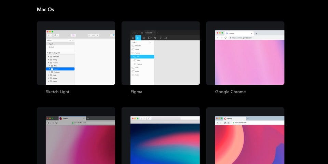Toggle the Safari sidebar button
This screenshot has width=328, height=164.
(x=149, y=119)
